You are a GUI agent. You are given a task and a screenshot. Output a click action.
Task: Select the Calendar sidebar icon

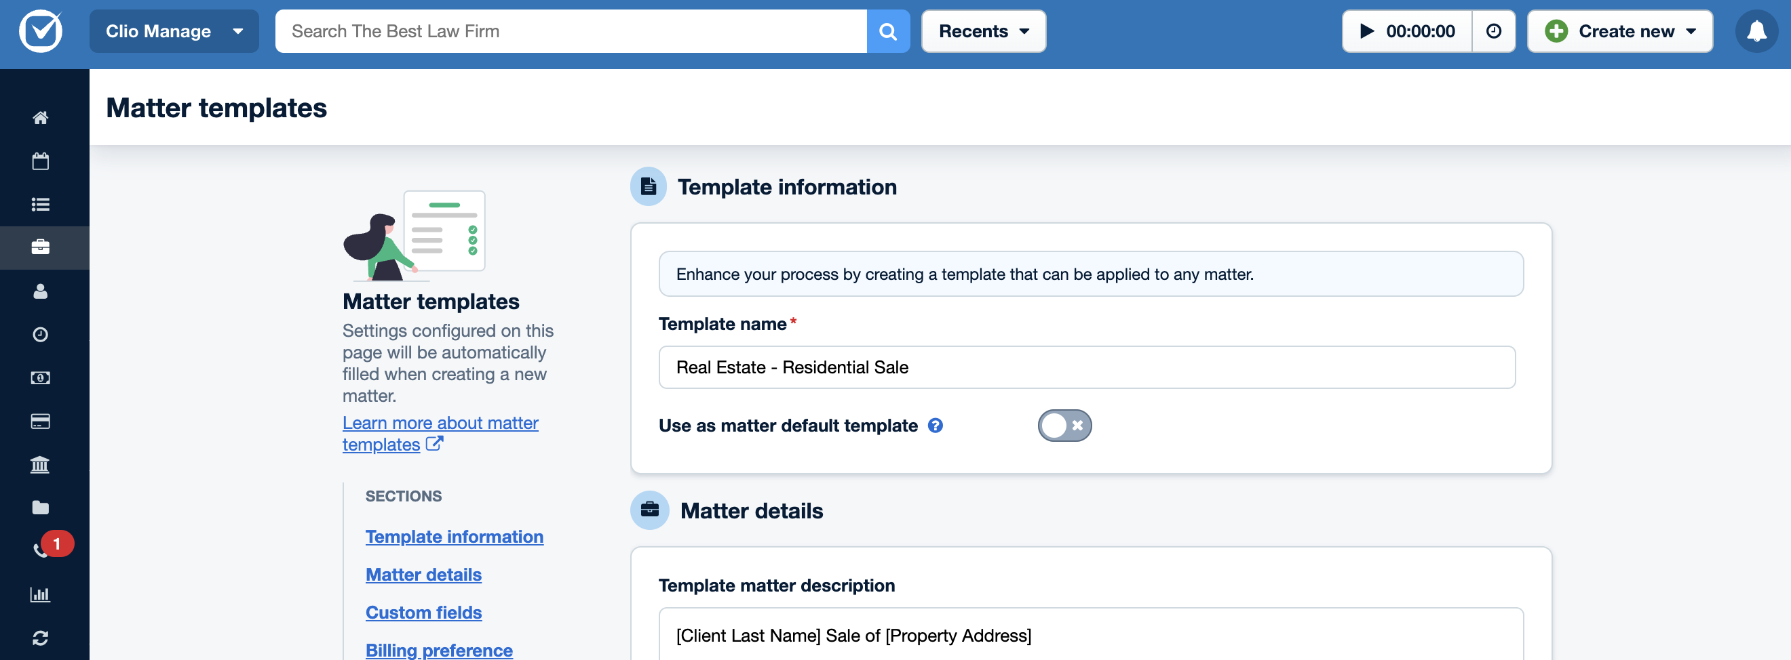(x=40, y=161)
